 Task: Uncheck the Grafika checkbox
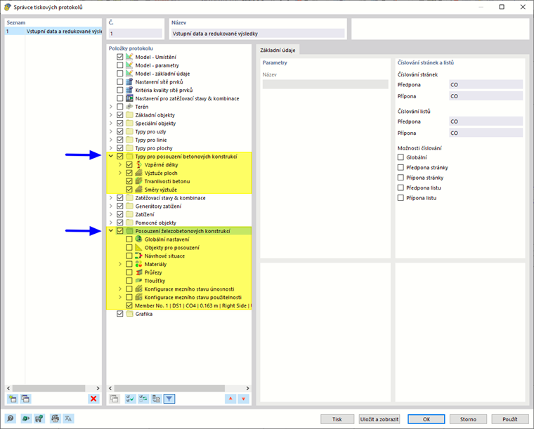coord(120,314)
